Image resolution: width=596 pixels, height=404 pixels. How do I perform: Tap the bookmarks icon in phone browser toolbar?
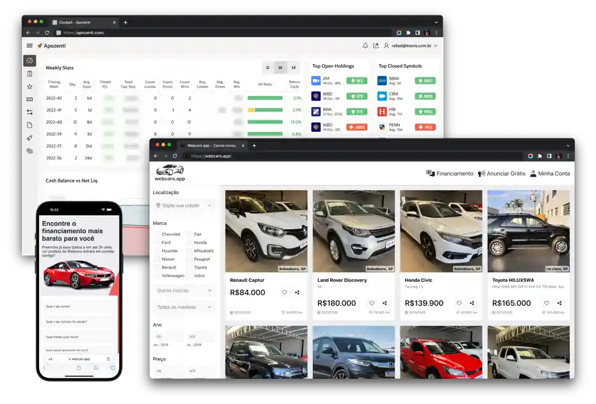click(95, 368)
